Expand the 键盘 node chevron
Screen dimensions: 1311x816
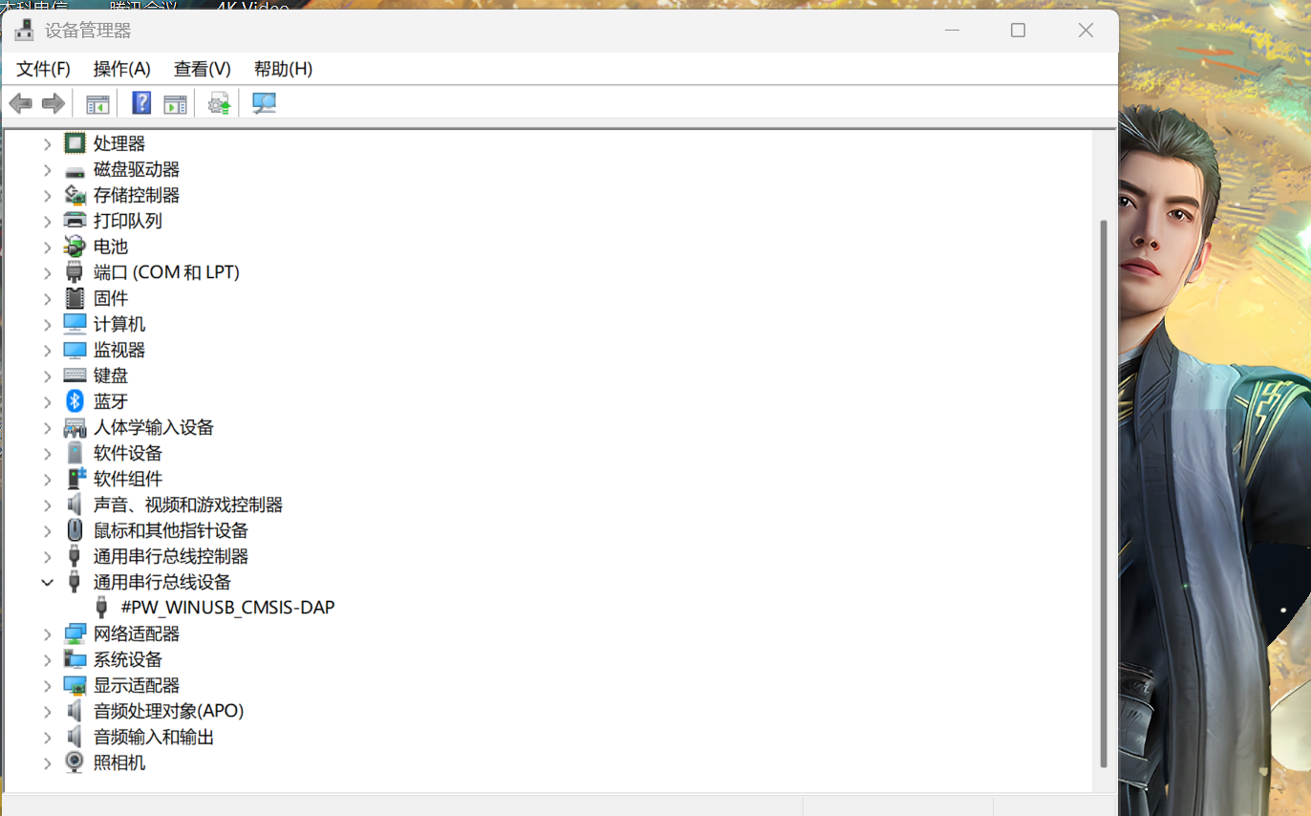(x=47, y=376)
